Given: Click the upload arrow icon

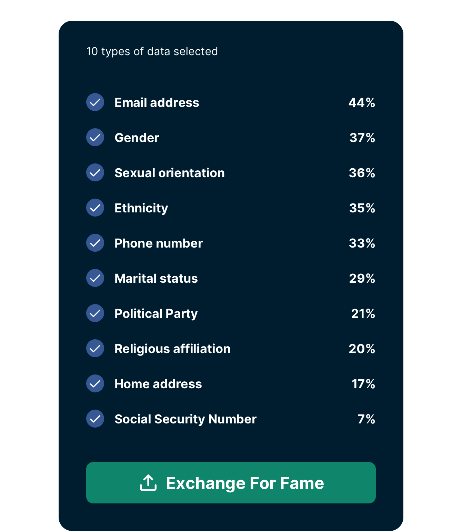Looking at the screenshot, I should pos(148,483).
